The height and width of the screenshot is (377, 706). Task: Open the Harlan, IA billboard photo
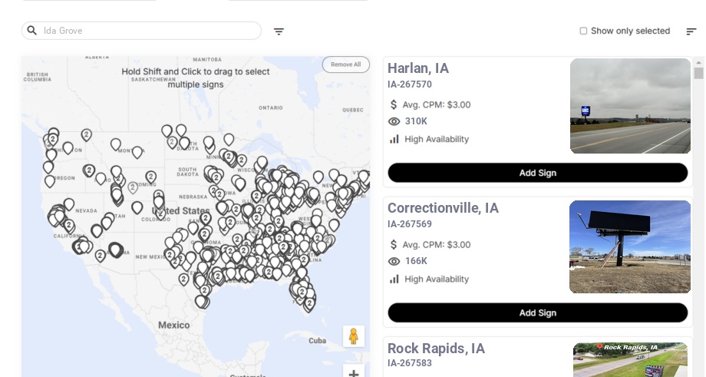tap(630, 106)
